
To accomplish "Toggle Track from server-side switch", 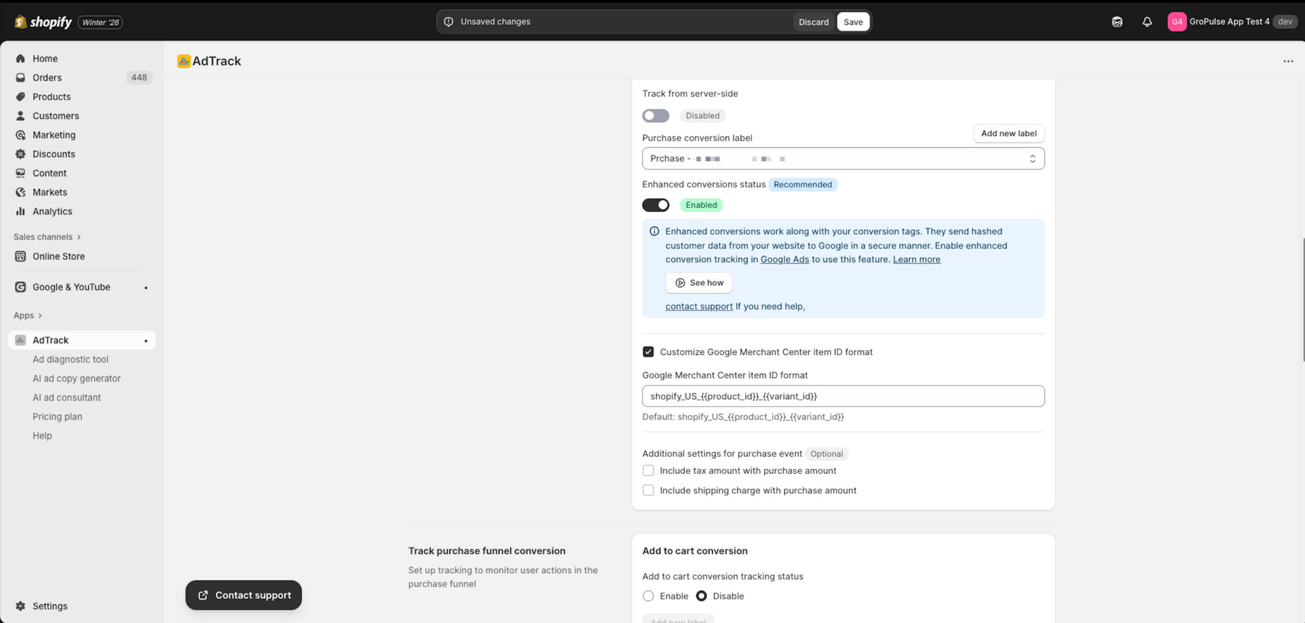I will click(x=656, y=116).
